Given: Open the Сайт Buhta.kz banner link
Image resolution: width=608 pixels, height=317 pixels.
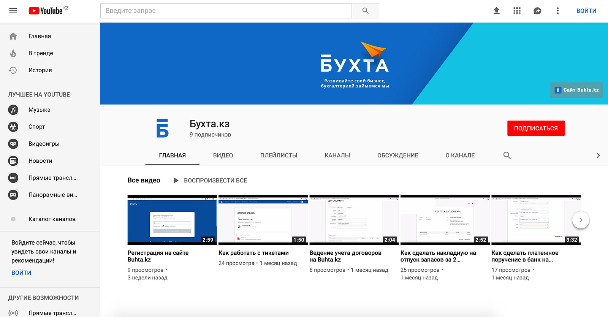Looking at the screenshot, I should click(577, 90).
